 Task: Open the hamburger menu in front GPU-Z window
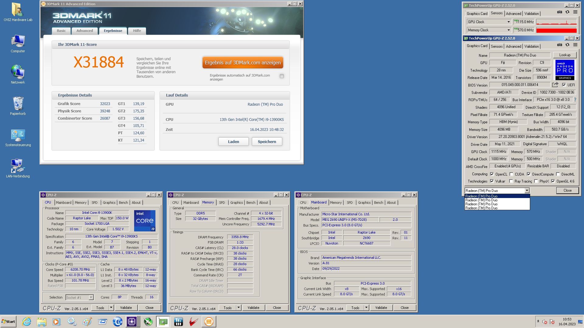coord(575,45)
